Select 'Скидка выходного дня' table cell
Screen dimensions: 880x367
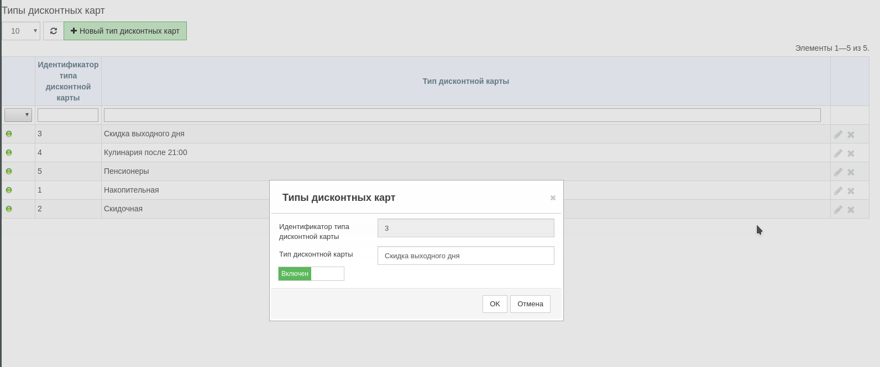click(x=466, y=134)
